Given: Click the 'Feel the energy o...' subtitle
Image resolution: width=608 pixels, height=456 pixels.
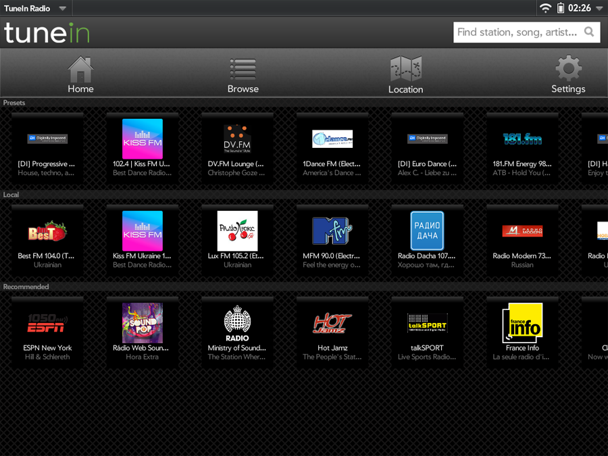Looking at the screenshot, I should coord(332,265).
